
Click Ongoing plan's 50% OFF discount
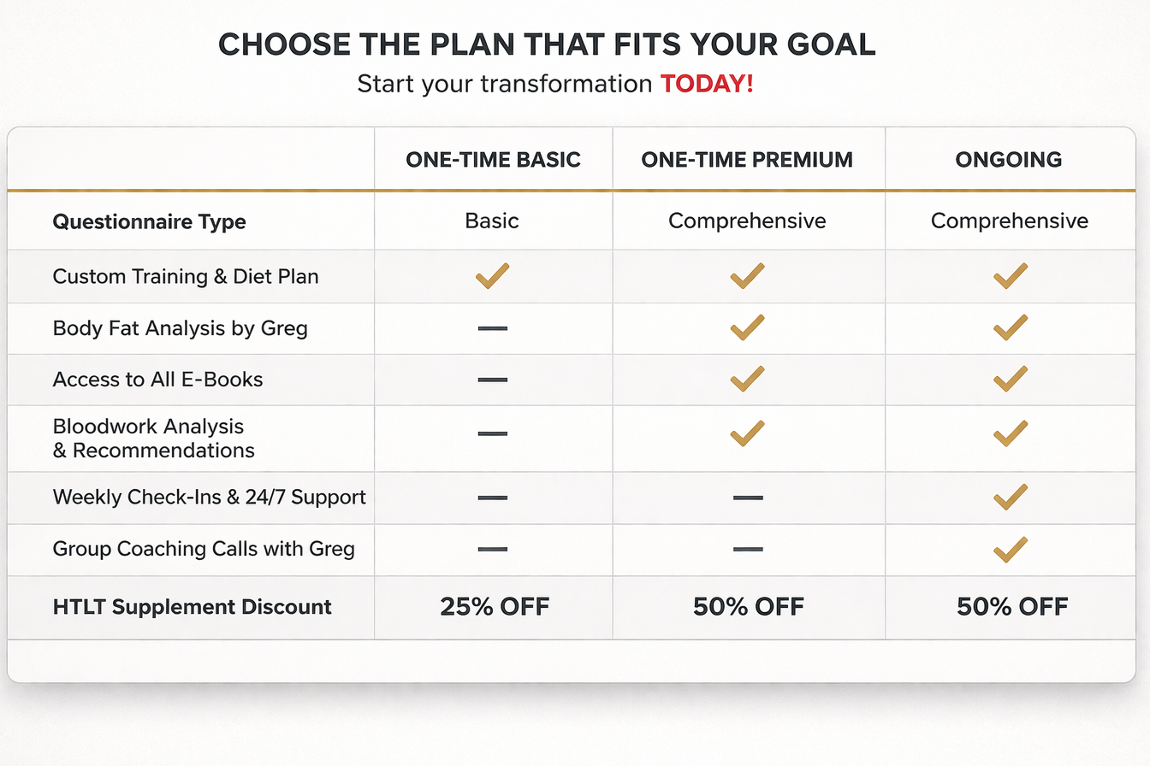click(1011, 607)
